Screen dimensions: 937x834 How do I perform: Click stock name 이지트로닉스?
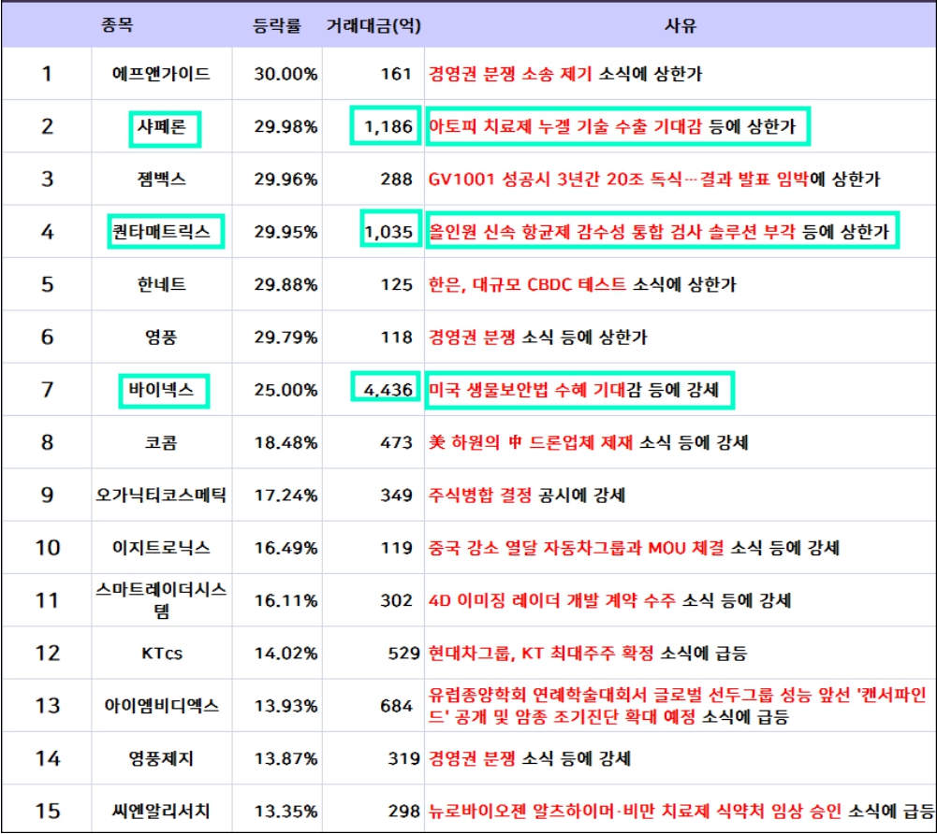[161, 548]
